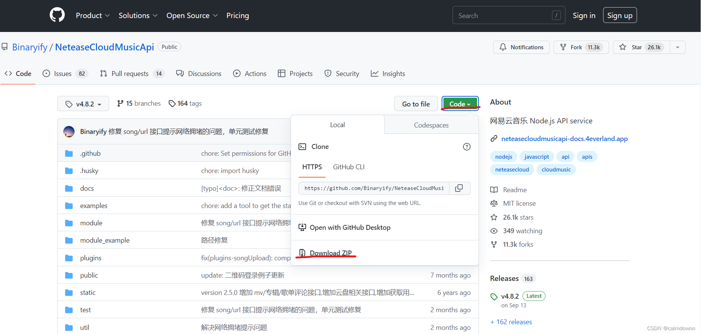Open the 162 releases link
Viewport: 701px width, 334px height.
point(511,322)
